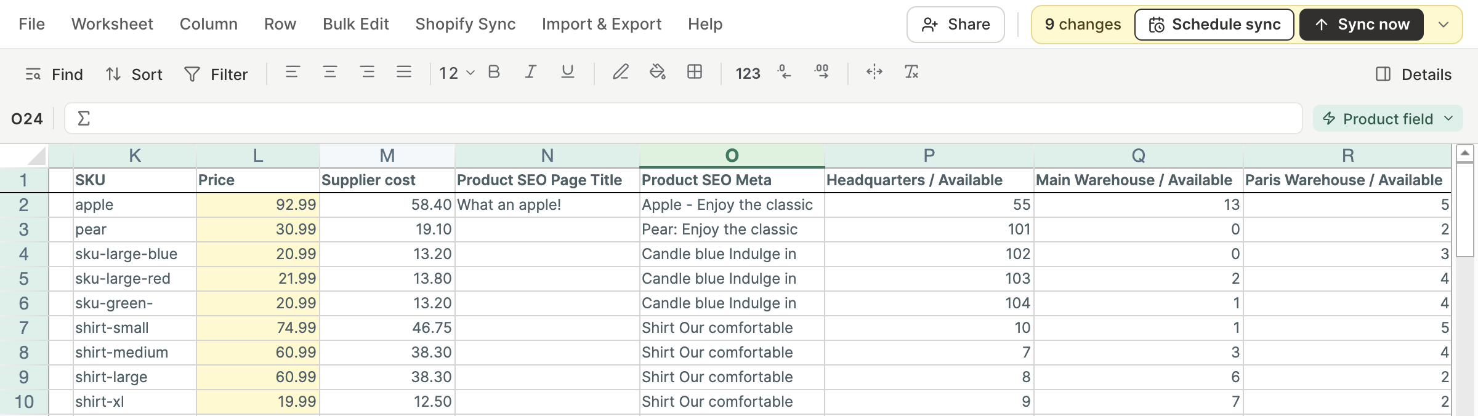Image resolution: width=1478 pixels, height=416 pixels.
Task: Expand the arrow next to Sync now
Action: (1444, 25)
